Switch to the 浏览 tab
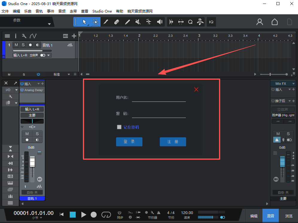298x223 pixels. [289, 216]
